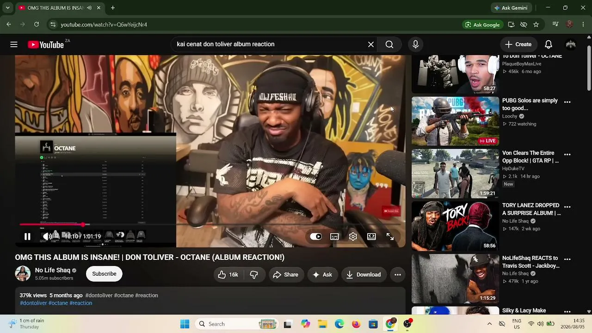Toggle subtitles/closed captions
592x333 pixels.
click(334, 236)
